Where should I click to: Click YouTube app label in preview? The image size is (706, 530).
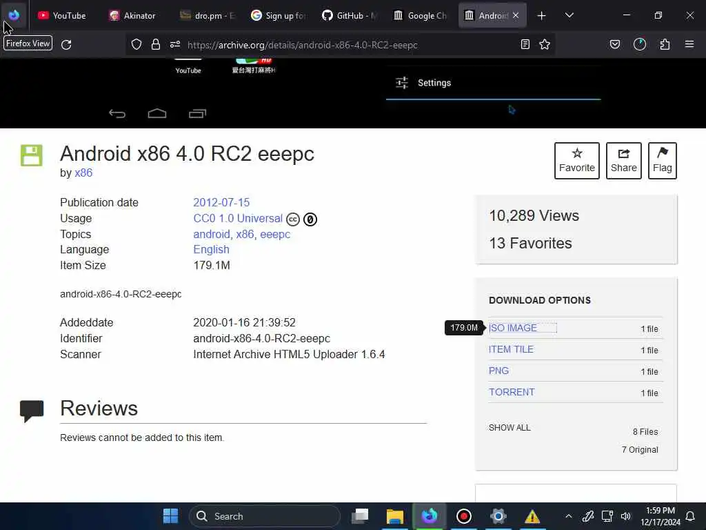pos(188,71)
